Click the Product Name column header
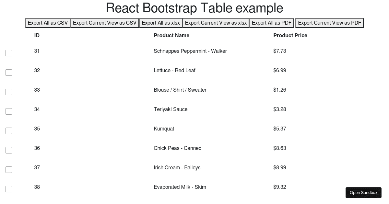 (171, 36)
